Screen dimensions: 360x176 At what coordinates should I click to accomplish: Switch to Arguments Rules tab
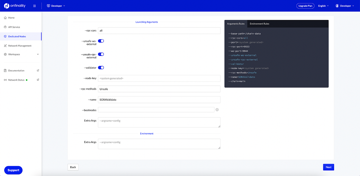[236, 24]
